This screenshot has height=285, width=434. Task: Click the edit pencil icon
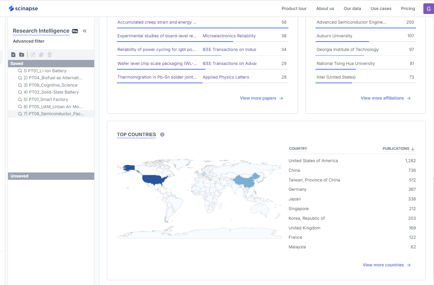pos(33,55)
